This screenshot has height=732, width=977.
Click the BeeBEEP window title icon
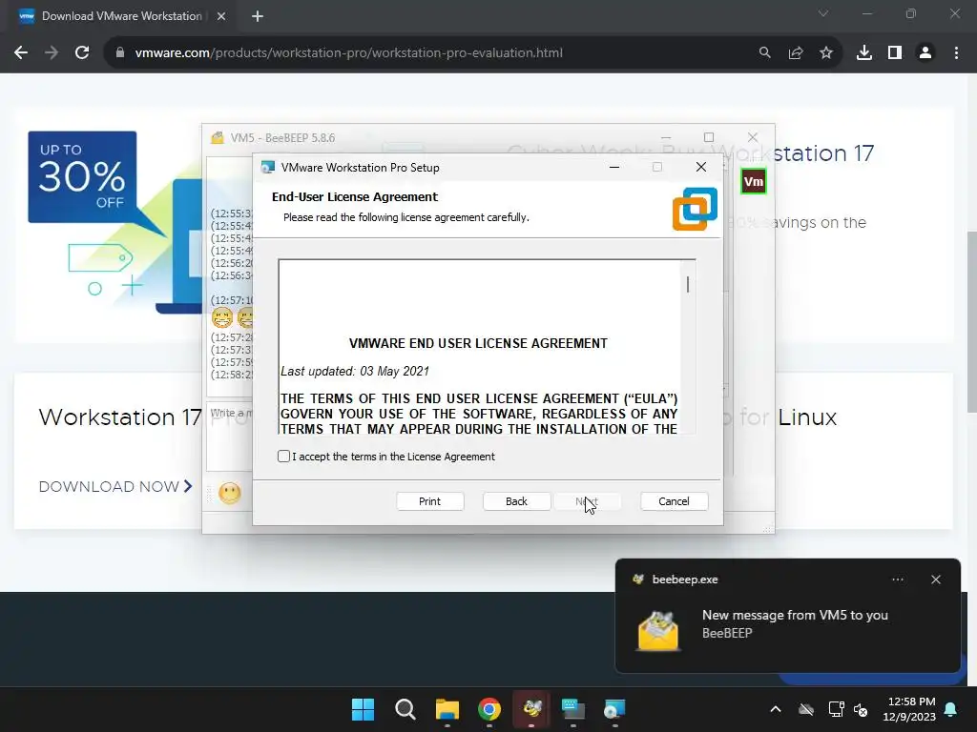coord(218,137)
